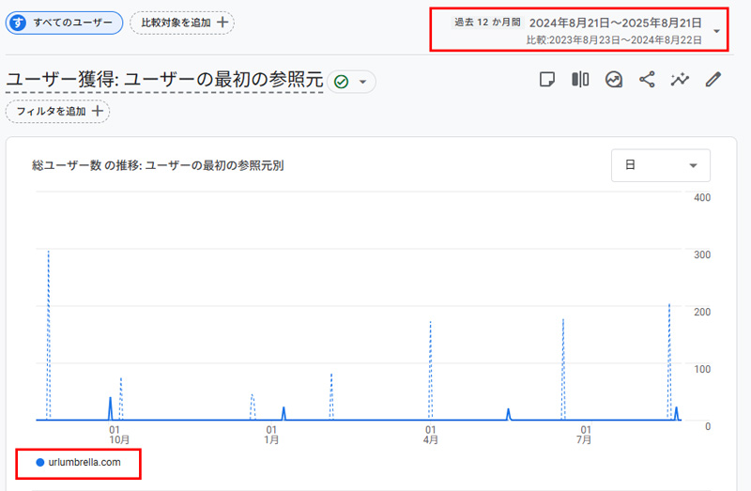Open the edit comparisons column icon
This screenshot has height=491, width=751.
point(580,80)
